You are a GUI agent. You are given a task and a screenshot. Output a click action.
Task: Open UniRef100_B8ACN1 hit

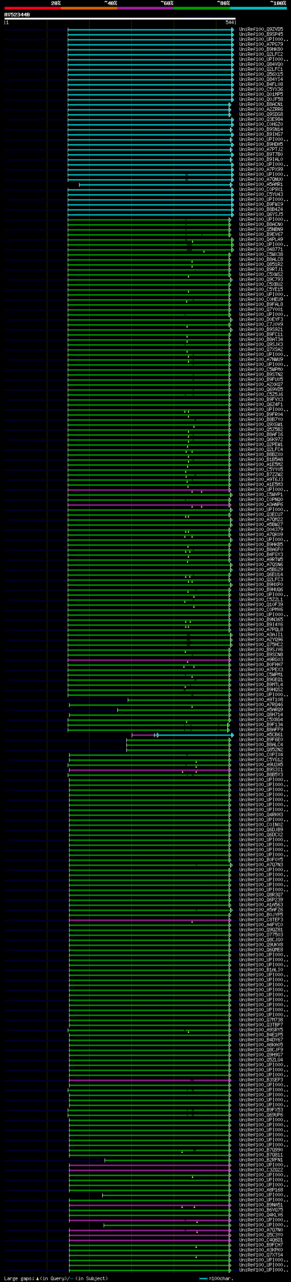[261, 104]
